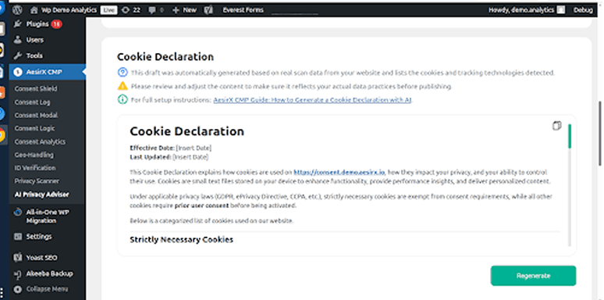
Task: Click the Akeeba Backup icon in sidebar
Action: pyautogui.click(x=17, y=273)
